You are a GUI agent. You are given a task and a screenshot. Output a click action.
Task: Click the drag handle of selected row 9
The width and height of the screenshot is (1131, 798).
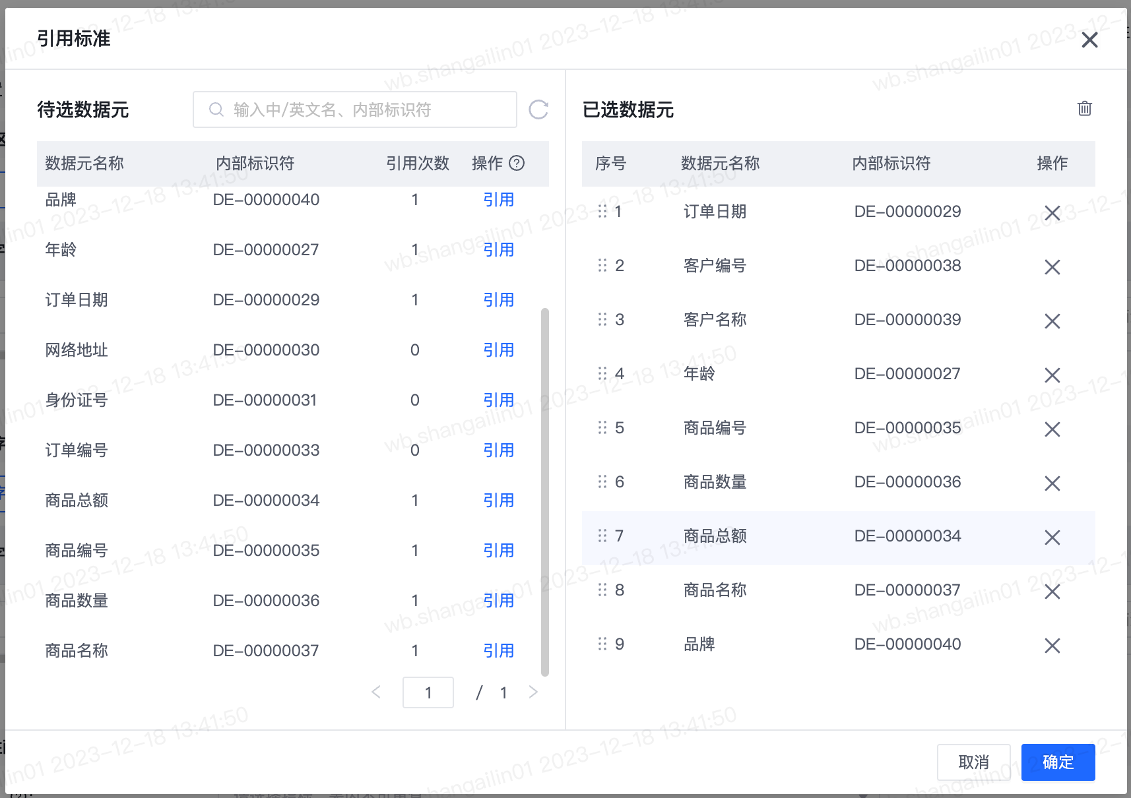602,644
